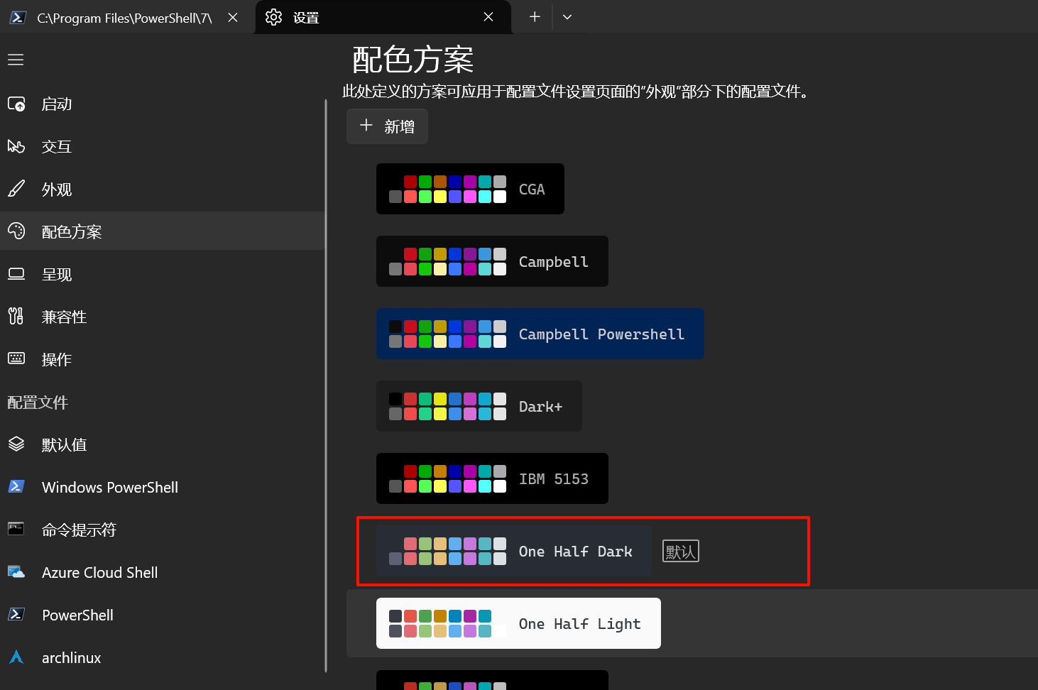Screen dimensions: 1038x690
Task: Close the PowerShell tab
Action: (233, 18)
